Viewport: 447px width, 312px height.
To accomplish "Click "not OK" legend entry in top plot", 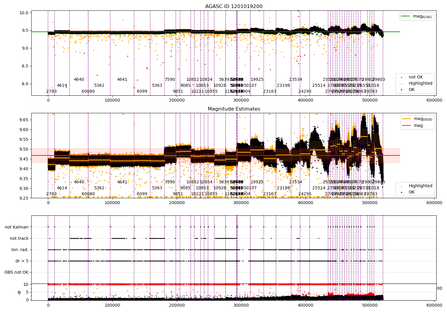I will (416, 77).
